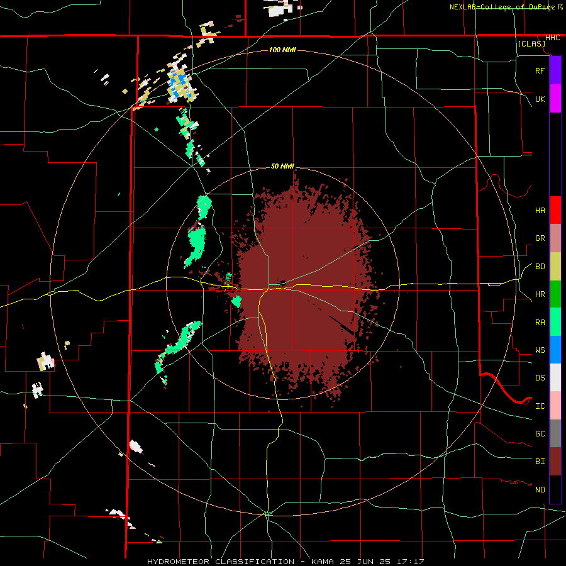The height and width of the screenshot is (566, 566).
Task: Click the UK legend label
Action: pyautogui.click(x=540, y=99)
